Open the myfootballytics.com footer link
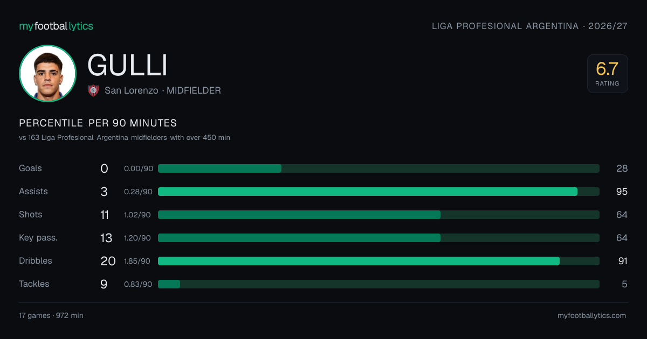The height and width of the screenshot is (339, 647). tap(591, 315)
